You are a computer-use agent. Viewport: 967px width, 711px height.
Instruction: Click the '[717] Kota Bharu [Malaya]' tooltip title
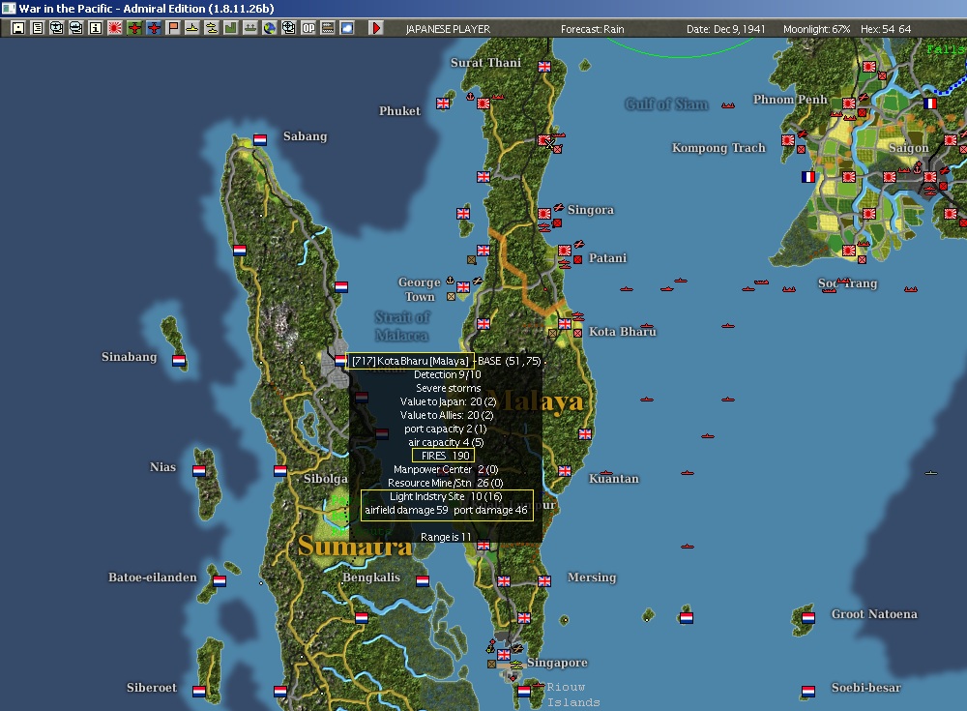point(410,361)
